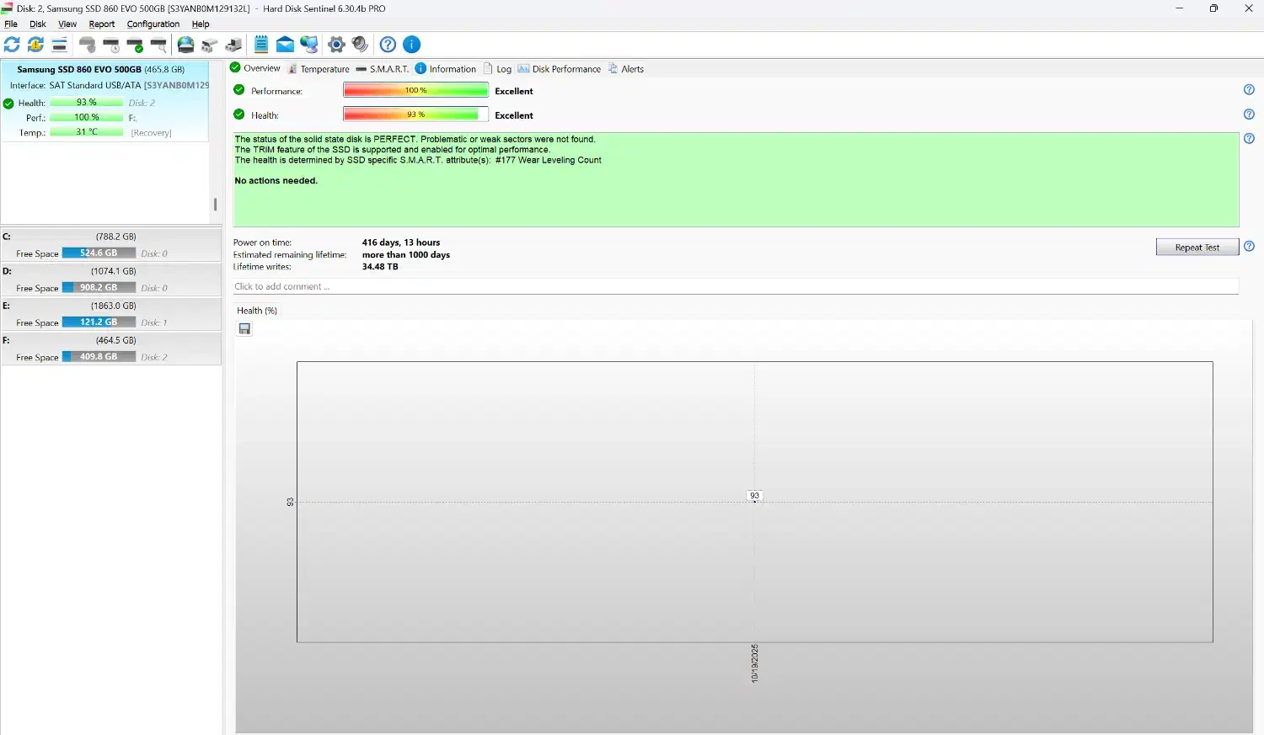1264x735 pixels.
Task: Select the E: drive free space bar
Action: (x=99, y=322)
